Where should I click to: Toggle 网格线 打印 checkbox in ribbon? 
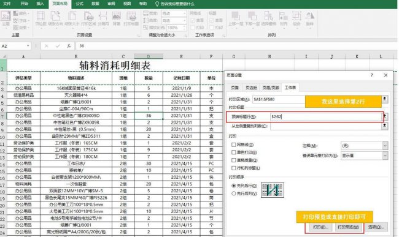click(x=193, y=27)
